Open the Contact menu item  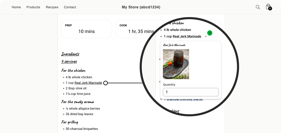(70, 7)
